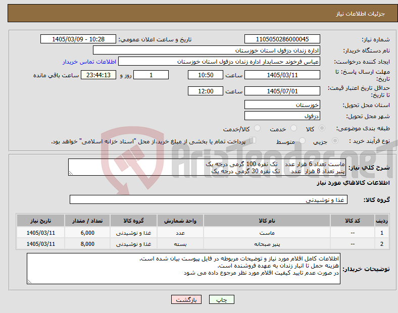
Task: Click the response deadline date 1405/03/11 field
Action: point(282,75)
